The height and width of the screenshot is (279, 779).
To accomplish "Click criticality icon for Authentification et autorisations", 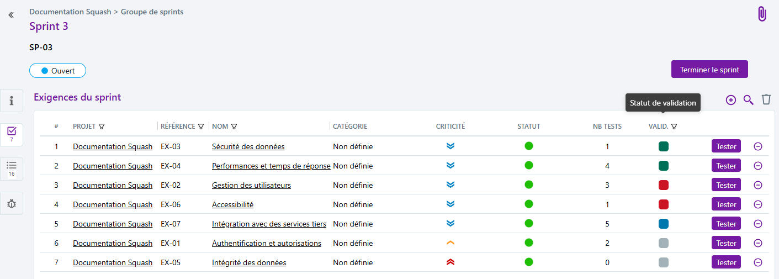I will (x=451, y=243).
